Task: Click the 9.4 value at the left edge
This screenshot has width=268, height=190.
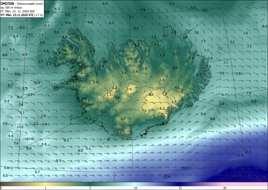Action: click(7, 101)
